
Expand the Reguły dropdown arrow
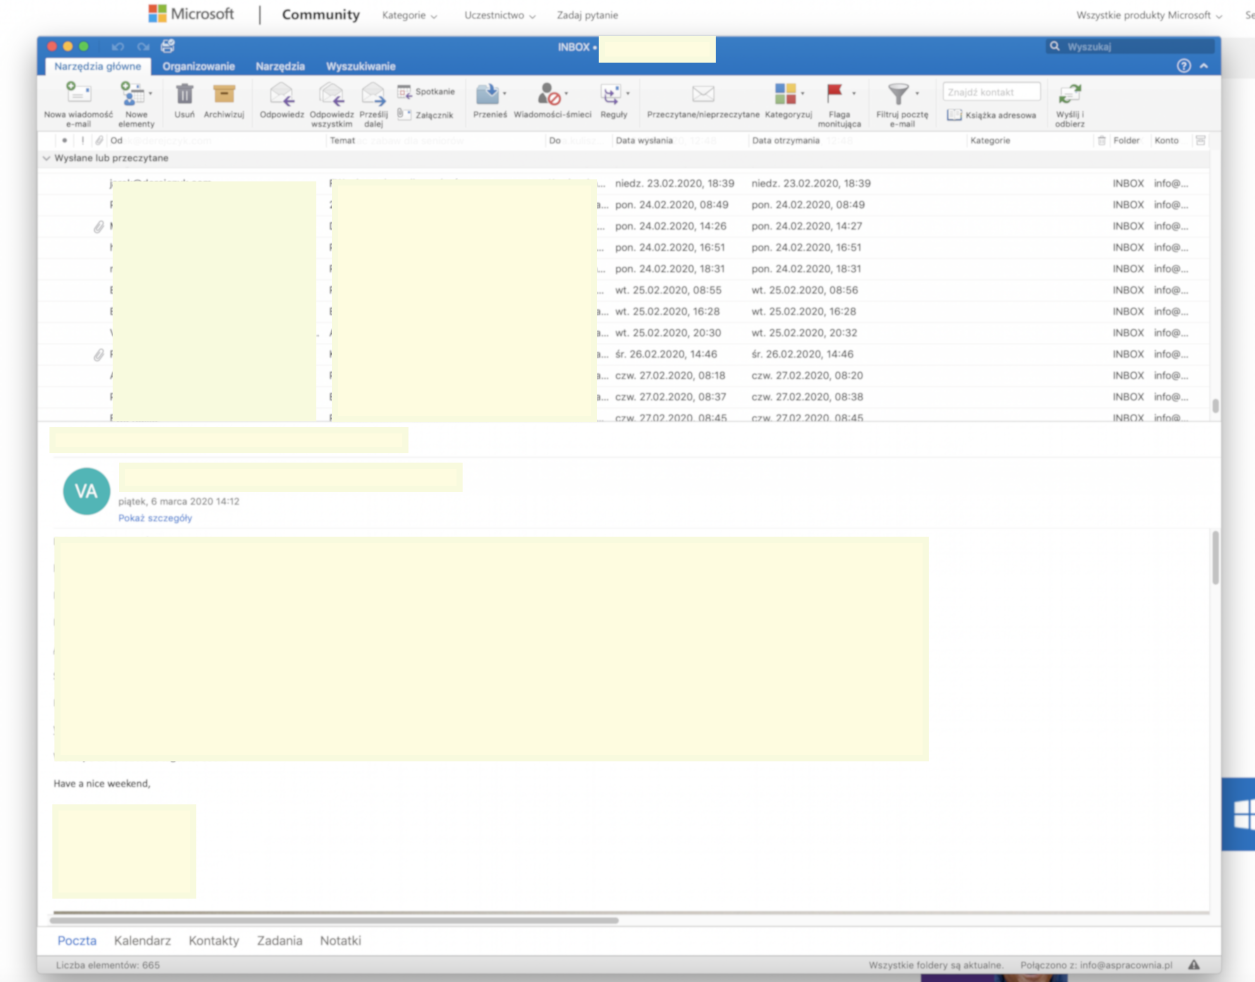coord(628,93)
